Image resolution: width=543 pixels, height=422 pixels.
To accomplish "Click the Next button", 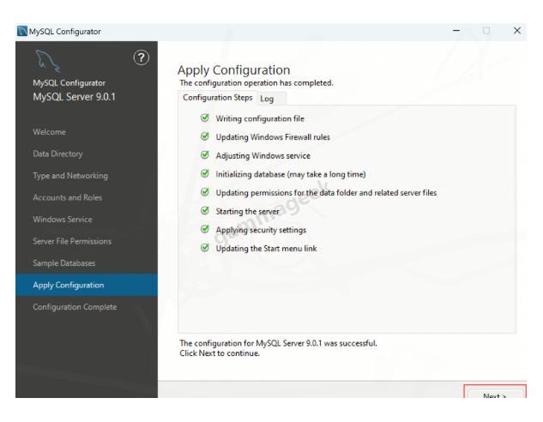I will (x=495, y=395).
